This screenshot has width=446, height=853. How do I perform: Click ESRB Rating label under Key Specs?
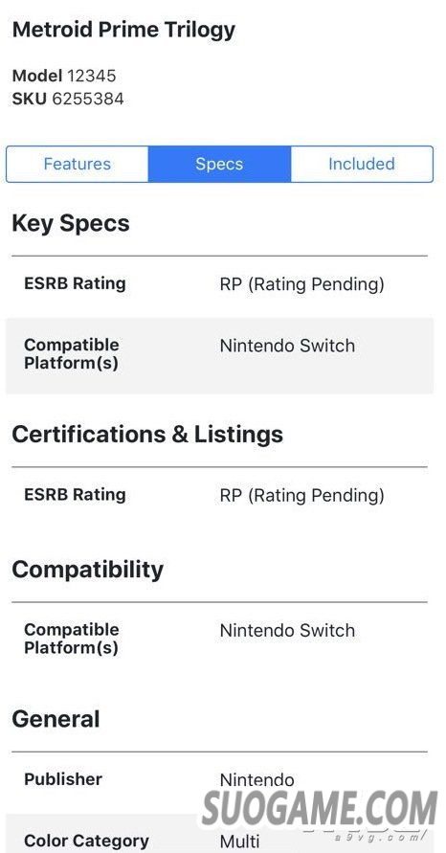pyautogui.click(x=75, y=283)
